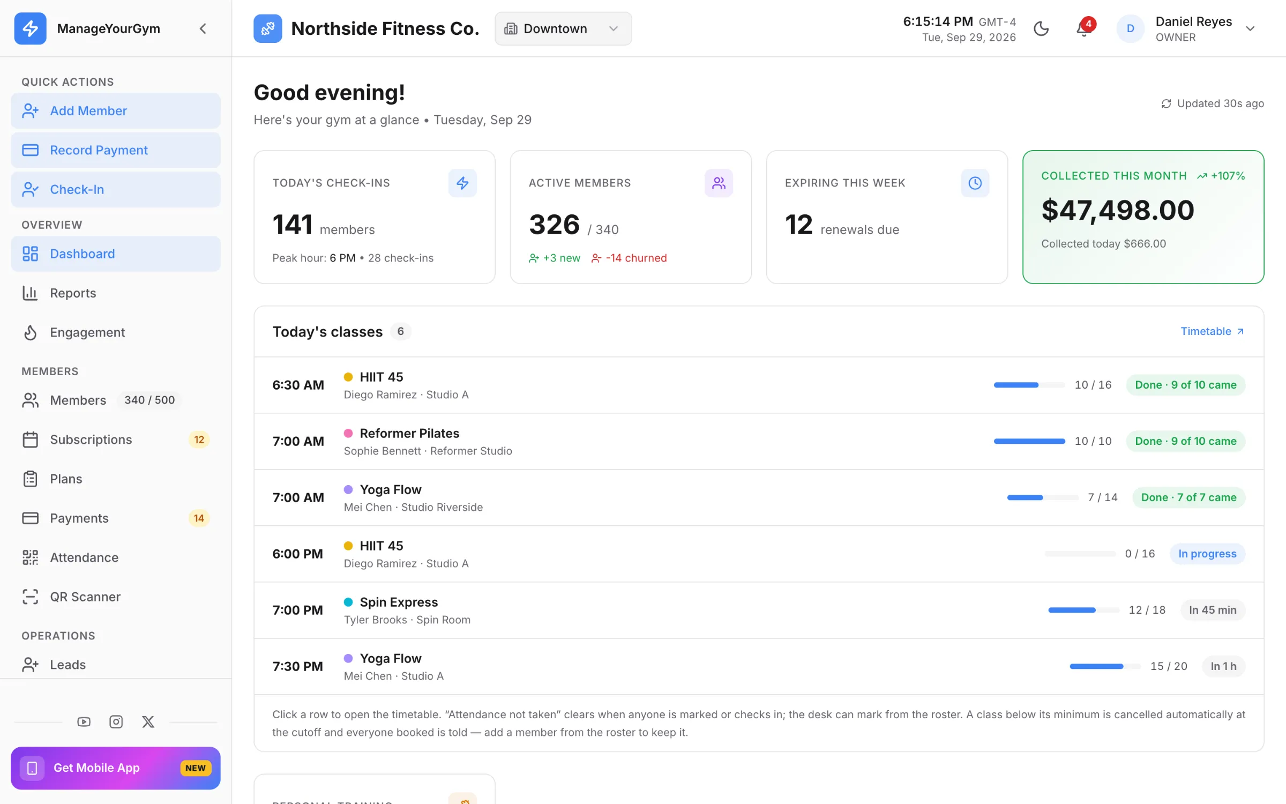Start a member Check-In
1286x804 pixels.
click(116, 189)
